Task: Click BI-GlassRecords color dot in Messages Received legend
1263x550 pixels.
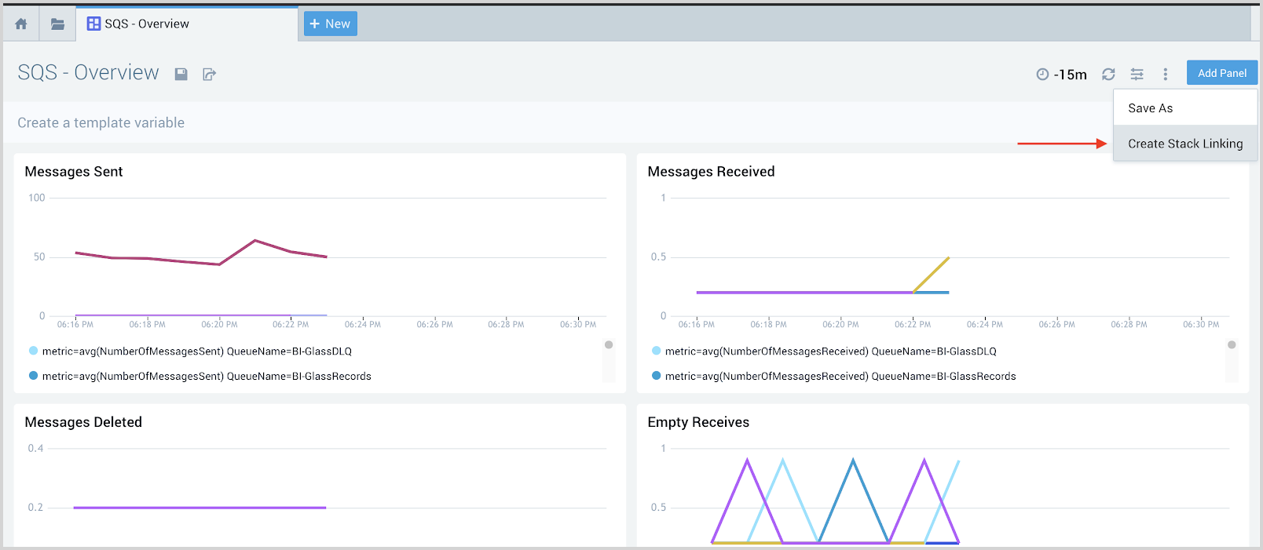Action: pos(656,376)
